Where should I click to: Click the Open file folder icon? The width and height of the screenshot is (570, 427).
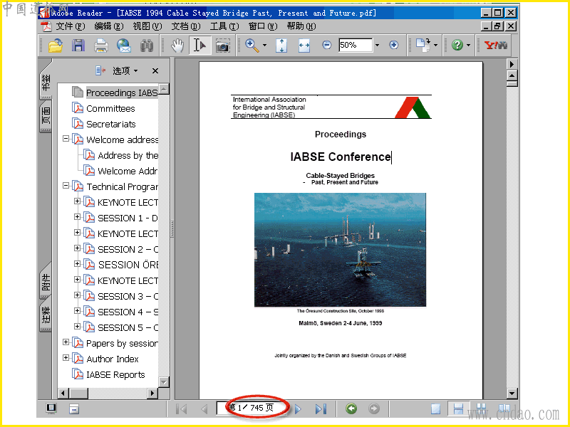pyautogui.click(x=55, y=46)
